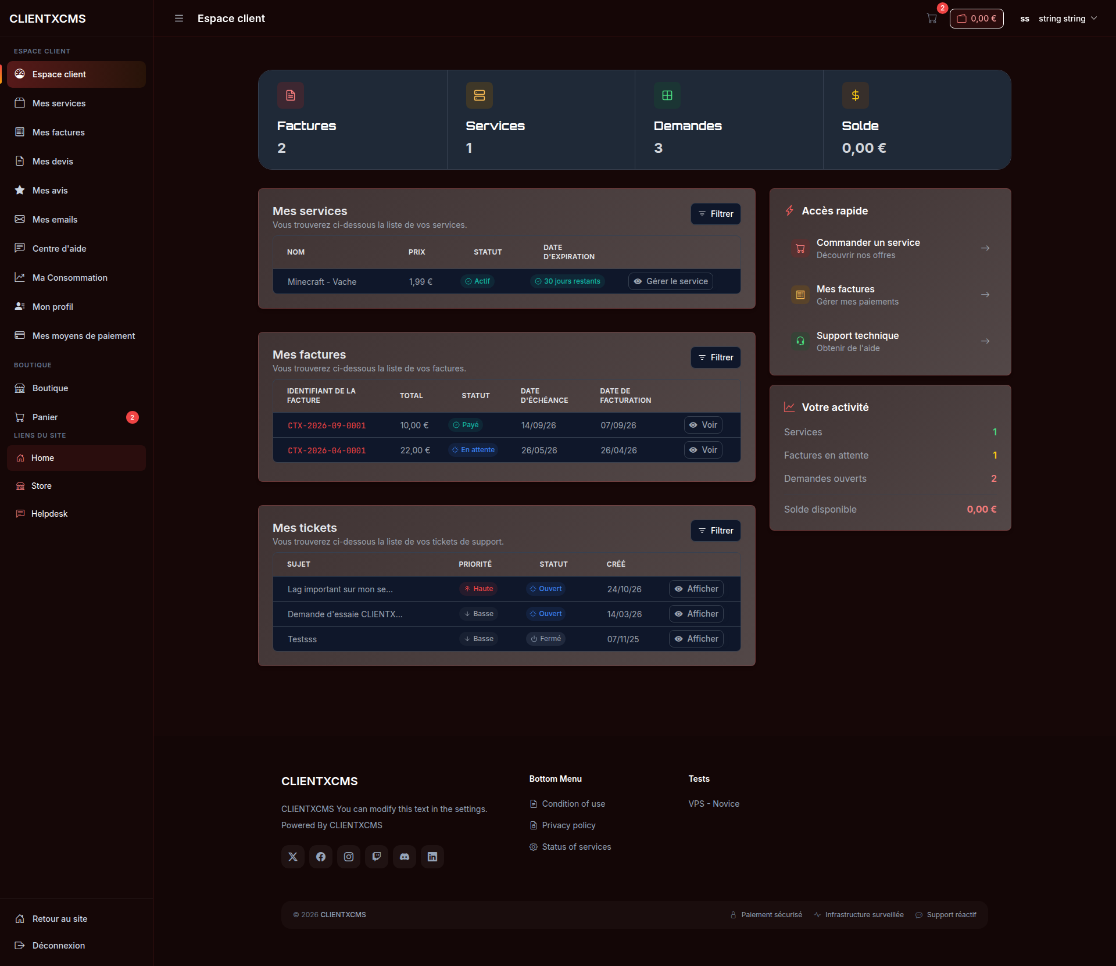View invoice CTX-2026-09-0001 with Voir

click(703, 425)
